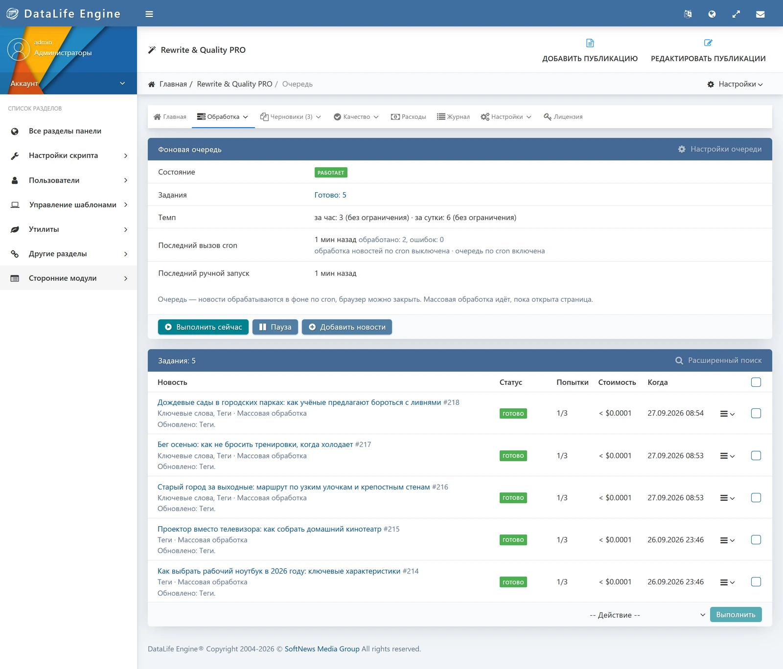The width and height of the screenshot is (783, 669).
Task: Open the Обработка tab
Action: tap(223, 117)
